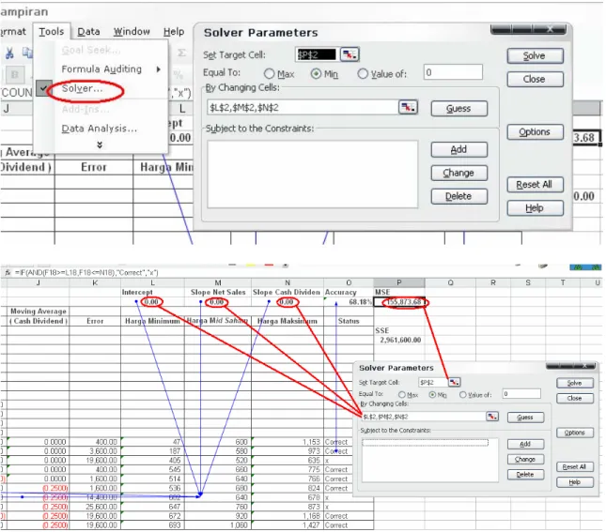Choose Formula Auditing menu entry
This screenshot has height=532, width=606.
[x=101, y=69]
